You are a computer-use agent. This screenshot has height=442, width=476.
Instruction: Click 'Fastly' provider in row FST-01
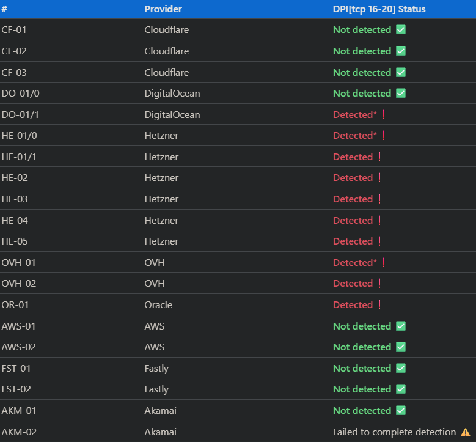coord(156,369)
